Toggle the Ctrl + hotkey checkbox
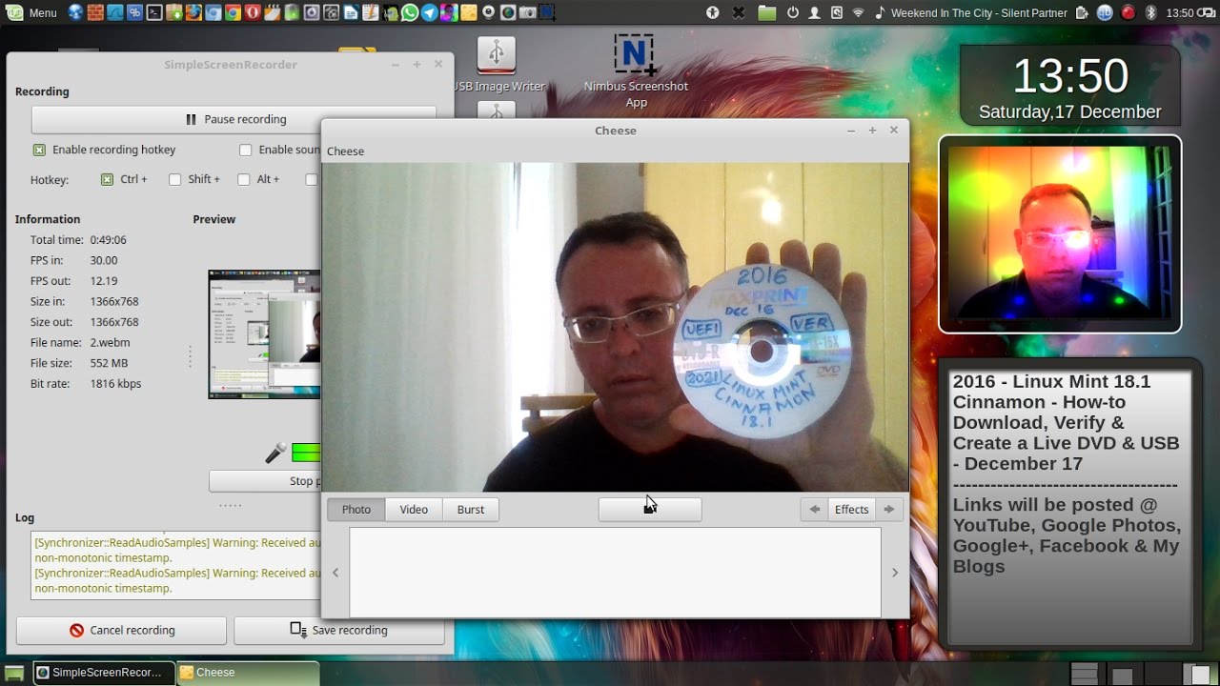The width and height of the screenshot is (1220, 686). click(107, 179)
